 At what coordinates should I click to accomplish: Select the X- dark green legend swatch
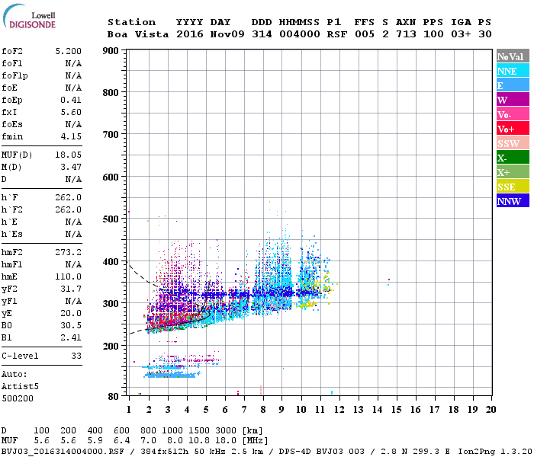click(513, 158)
